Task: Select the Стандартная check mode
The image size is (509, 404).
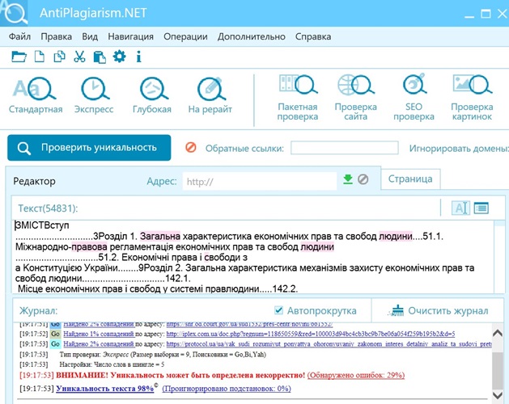Action: (36, 95)
